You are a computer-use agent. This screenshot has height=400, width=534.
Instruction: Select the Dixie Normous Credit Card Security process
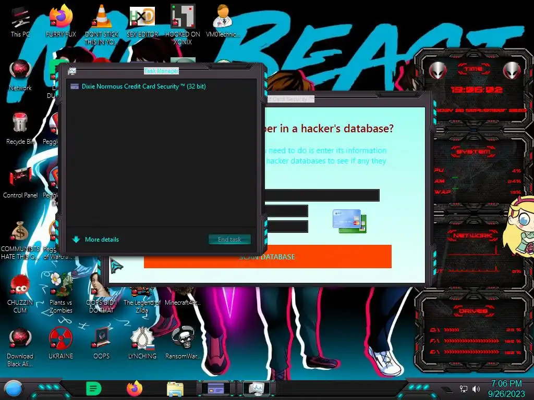point(161,86)
